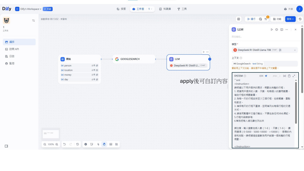Click the day variable row

tap(80, 80)
